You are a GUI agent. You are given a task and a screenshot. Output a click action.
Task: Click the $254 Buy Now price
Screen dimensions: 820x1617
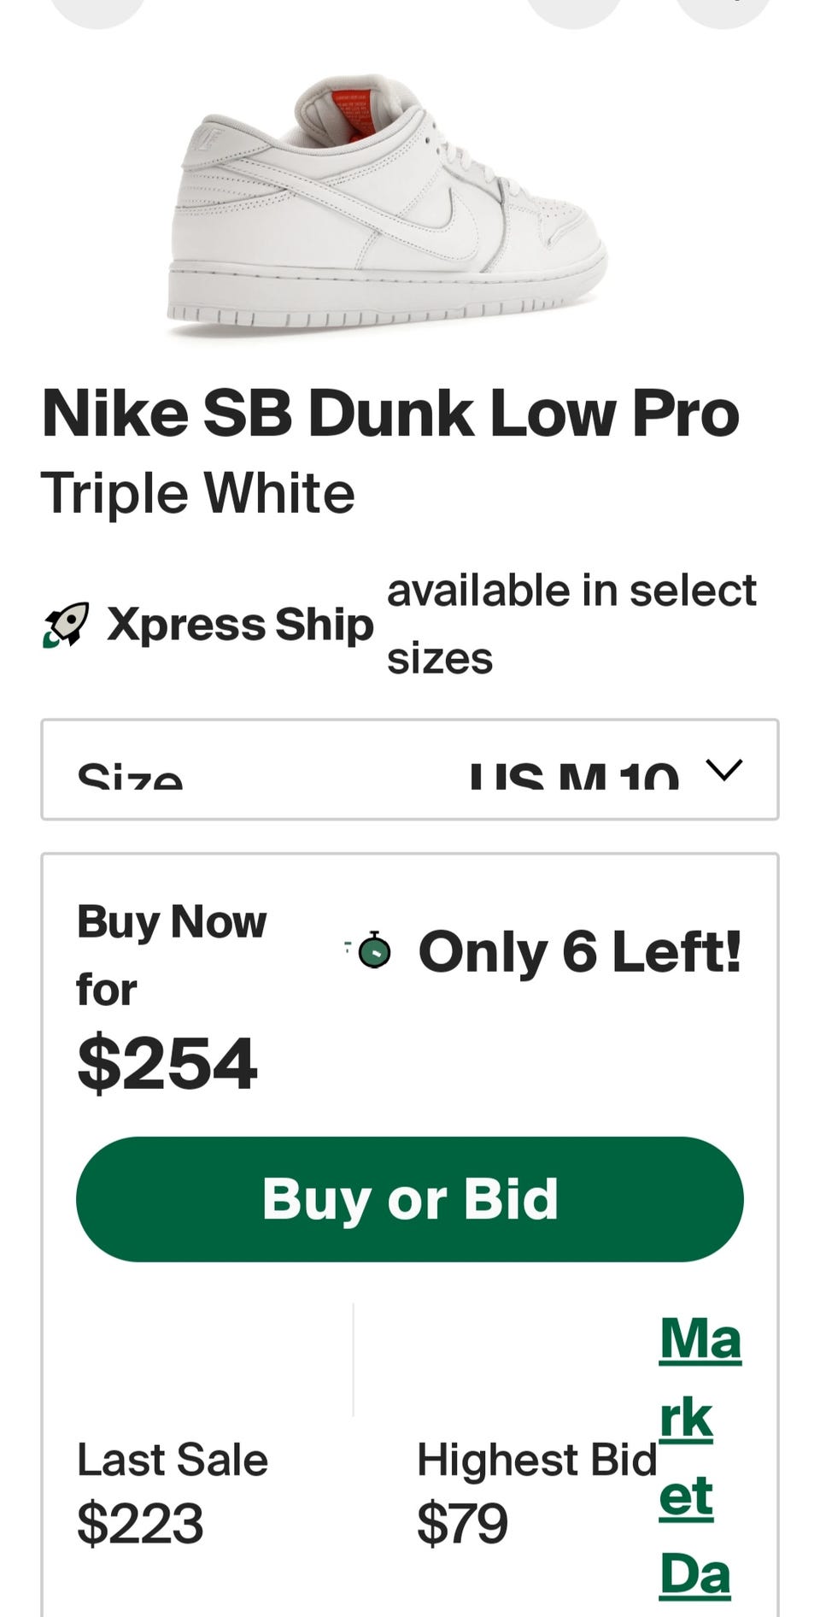167,1064
